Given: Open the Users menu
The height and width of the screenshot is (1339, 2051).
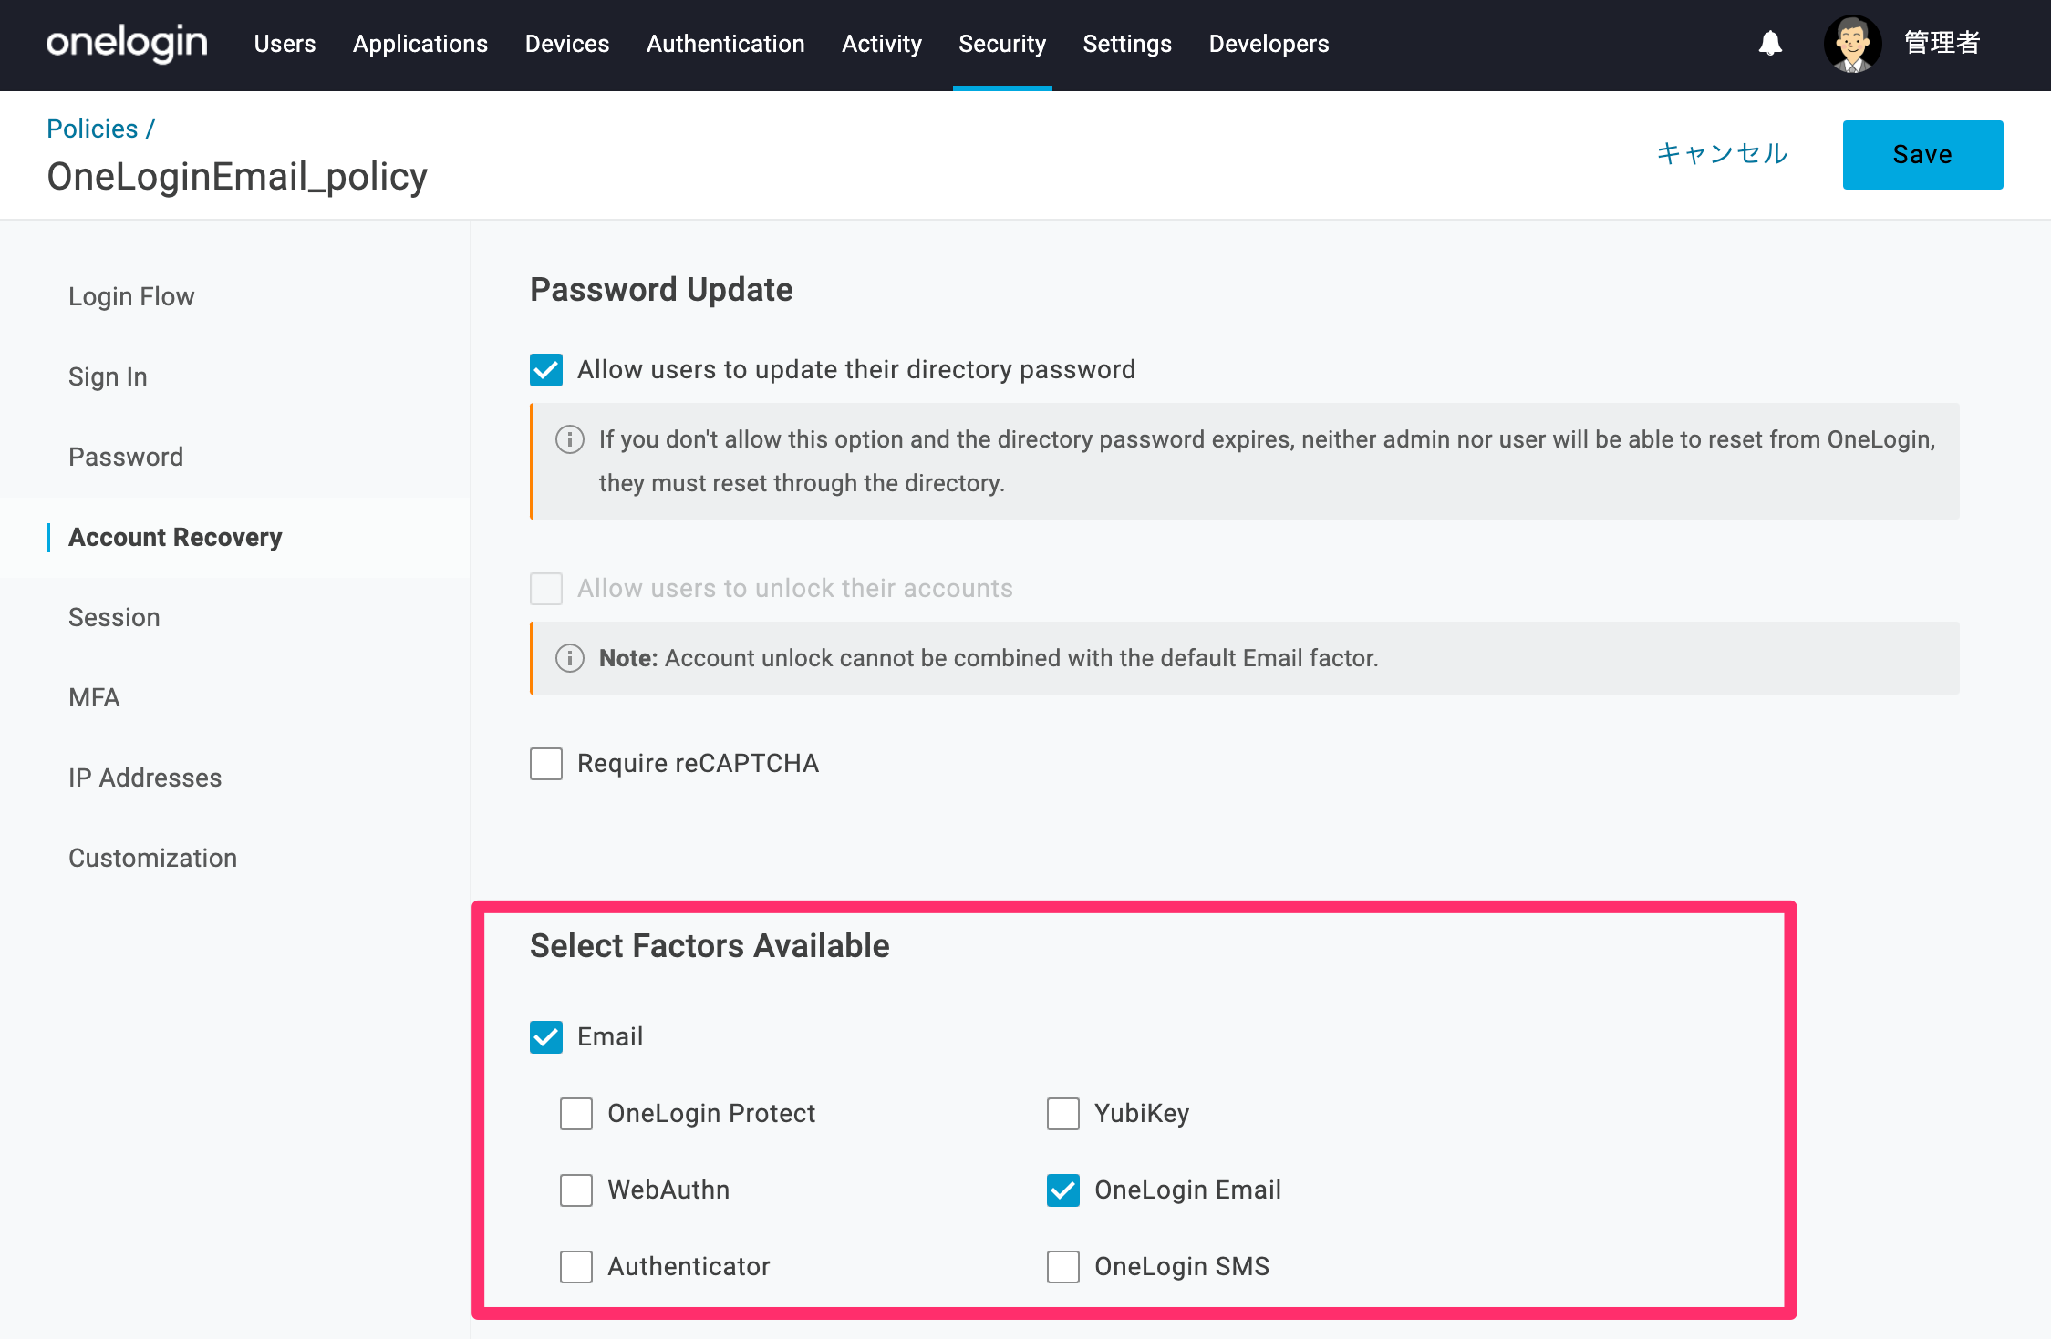Looking at the screenshot, I should [x=285, y=44].
